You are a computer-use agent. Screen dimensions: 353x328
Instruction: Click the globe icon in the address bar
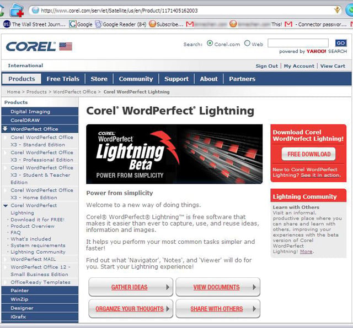tap(35, 10)
